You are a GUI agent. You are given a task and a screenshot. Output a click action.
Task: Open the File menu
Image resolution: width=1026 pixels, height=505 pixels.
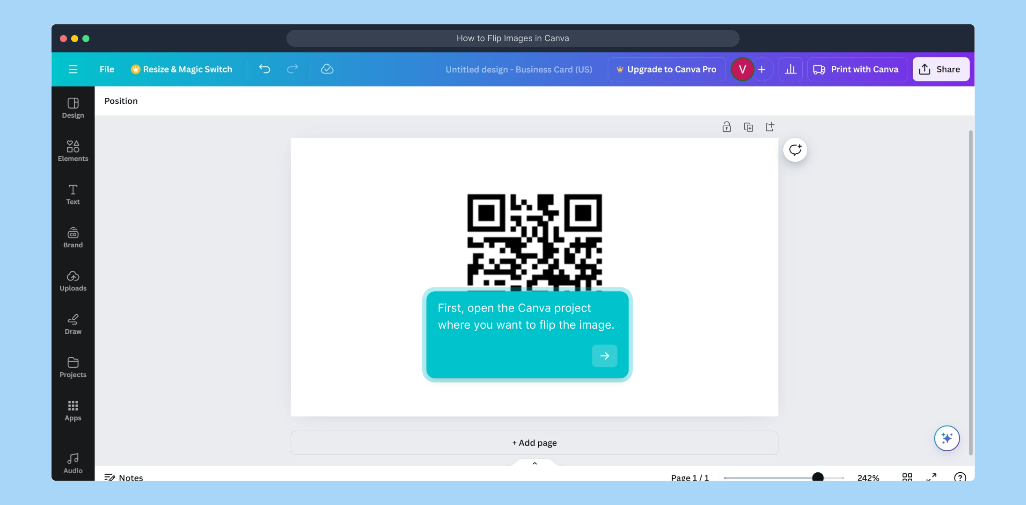107,69
